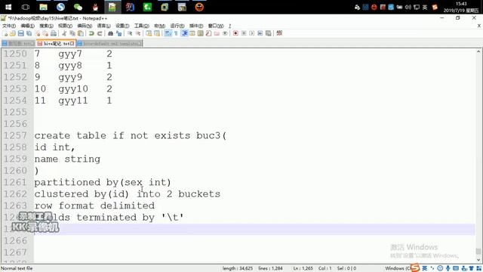Open the ? help menu
This screenshot has height=272, width=483.
[x=229, y=26]
